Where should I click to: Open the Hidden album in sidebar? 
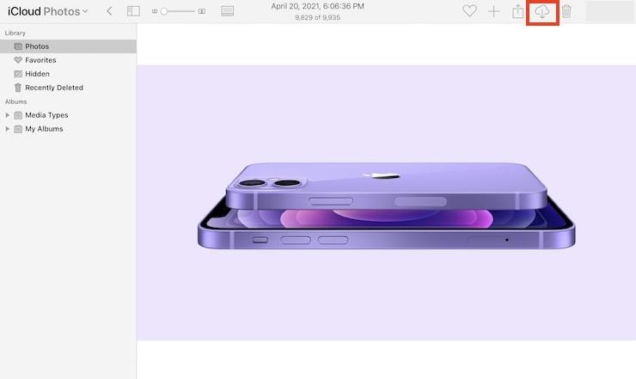[x=68, y=74]
